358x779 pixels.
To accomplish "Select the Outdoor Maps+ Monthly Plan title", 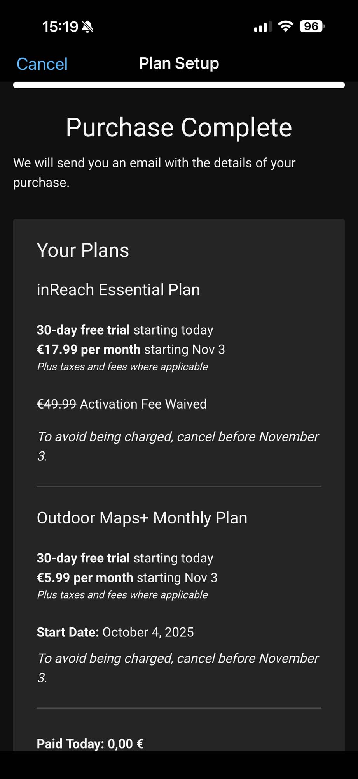I will pyautogui.click(x=142, y=518).
